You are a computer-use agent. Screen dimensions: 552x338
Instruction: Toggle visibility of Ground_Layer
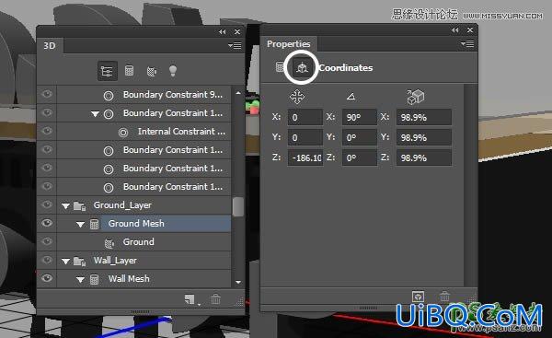pyautogui.click(x=47, y=204)
